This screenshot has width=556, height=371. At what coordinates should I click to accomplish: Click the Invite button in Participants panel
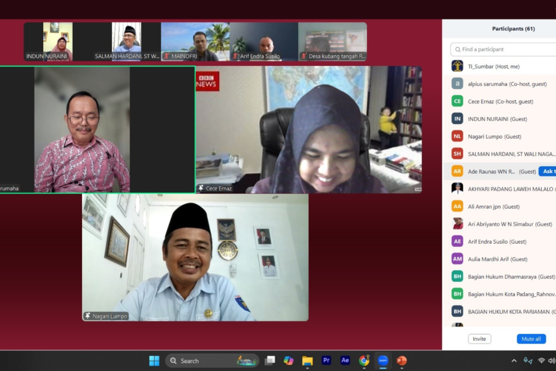click(479, 339)
